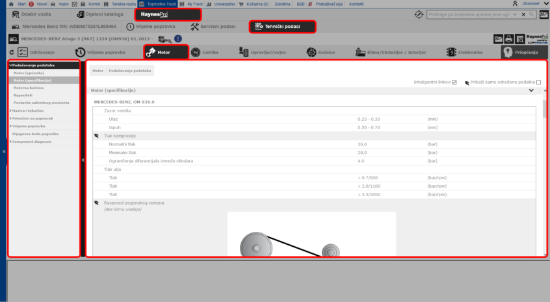Viewport: 550px width, 302px height.
Task: Expand Maziva i tekućine tree node
Action: click(10, 110)
